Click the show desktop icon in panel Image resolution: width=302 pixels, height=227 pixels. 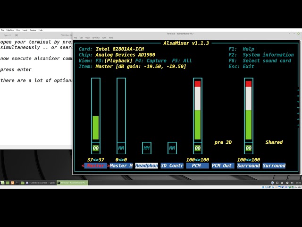pos(8,183)
